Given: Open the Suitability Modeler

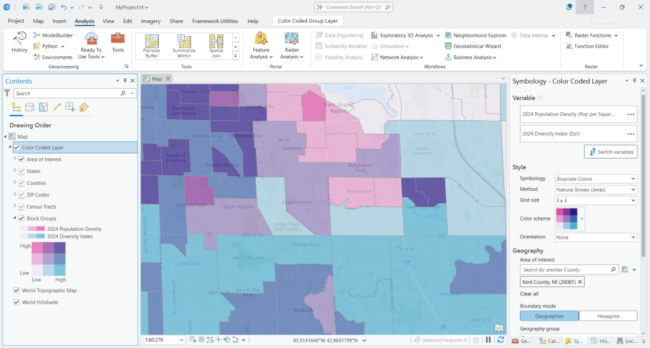Looking at the screenshot, I should [x=342, y=46].
